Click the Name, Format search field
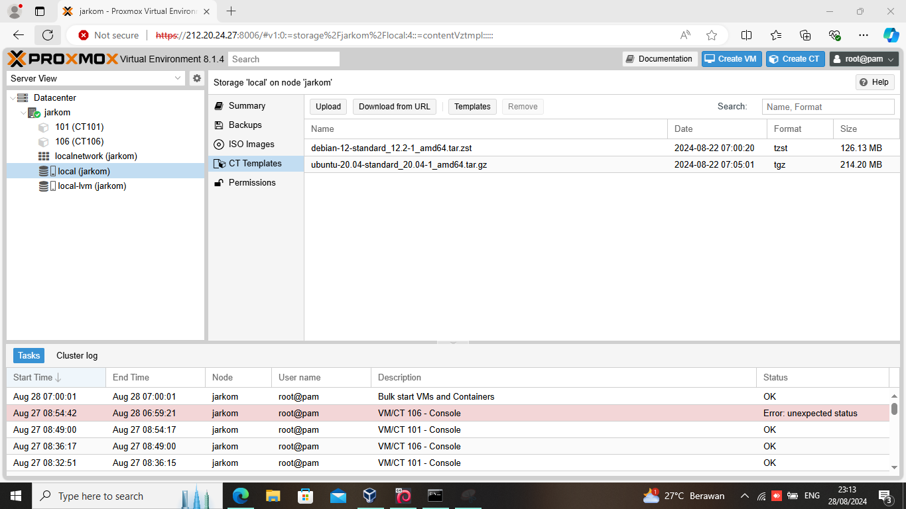Viewport: 906px width, 509px height. point(828,107)
